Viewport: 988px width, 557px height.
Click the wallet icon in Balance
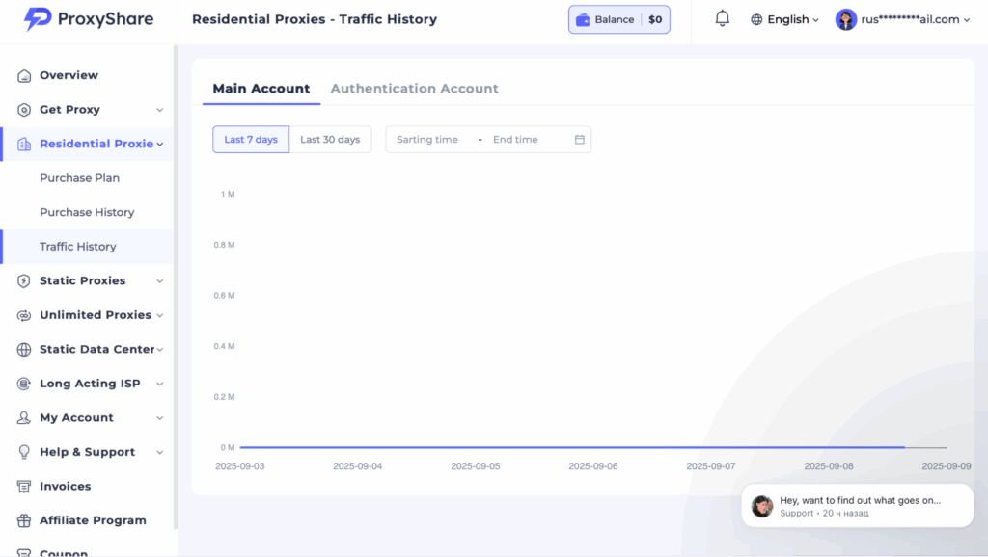[583, 19]
